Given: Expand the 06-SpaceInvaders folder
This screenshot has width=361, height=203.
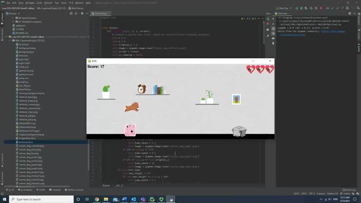Looking at the screenshot, I should click(x=13, y=18).
